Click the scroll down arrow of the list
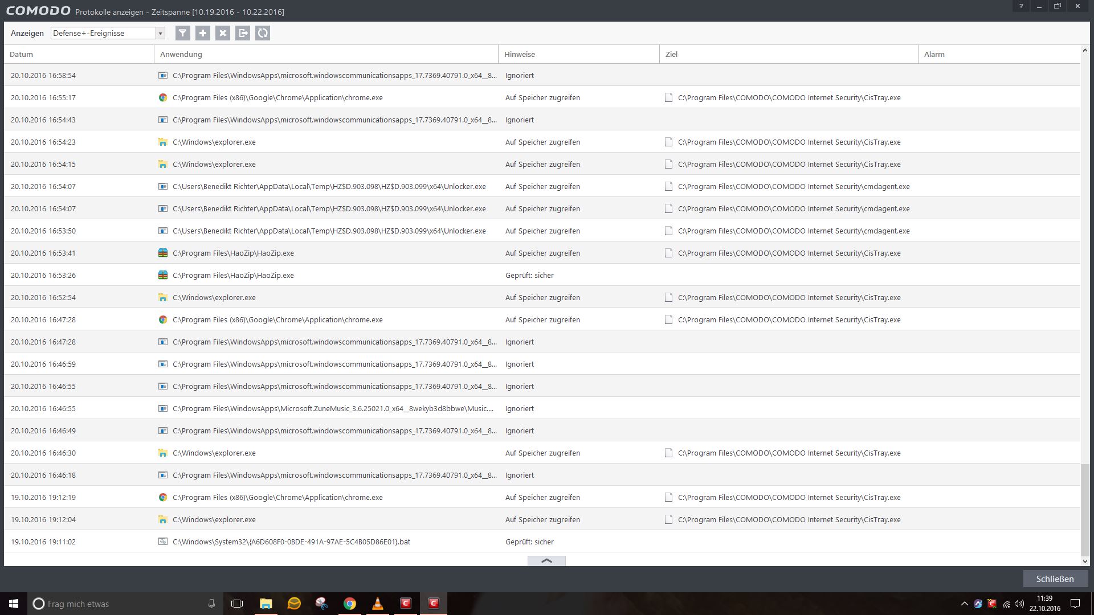 pyautogui.click(x=1085, y=561)
